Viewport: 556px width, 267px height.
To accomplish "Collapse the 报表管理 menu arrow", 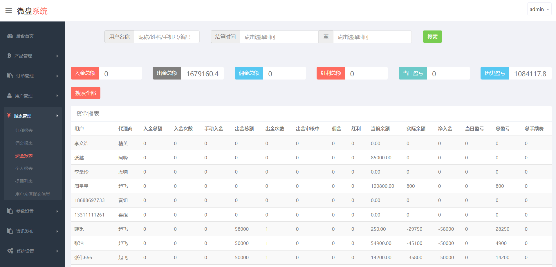I will tap(57, 116).
